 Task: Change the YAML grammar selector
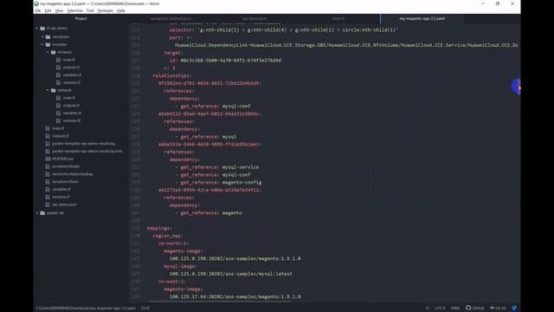(x=455, y=309)
